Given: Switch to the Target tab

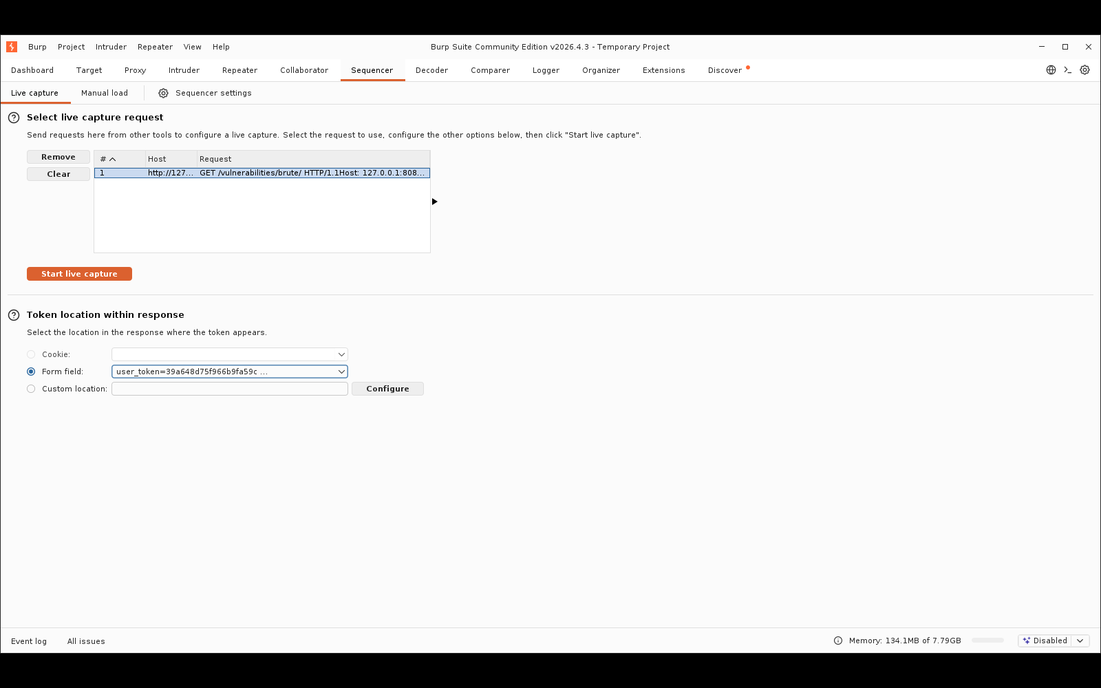Looking at the screenshot, I should (x=89, y=70).
